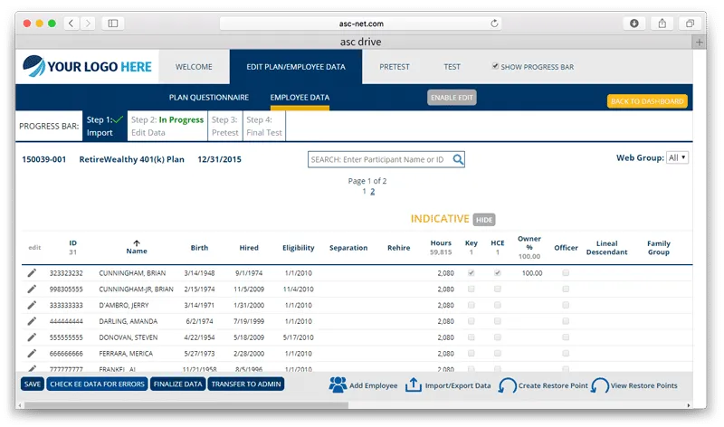This screenshot has height=427, width=724.
Task: Go to page 2 of results
Action: coord(372,192)
